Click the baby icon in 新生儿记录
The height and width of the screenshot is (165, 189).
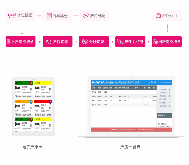pyautogui.click(x=120, y=42)
